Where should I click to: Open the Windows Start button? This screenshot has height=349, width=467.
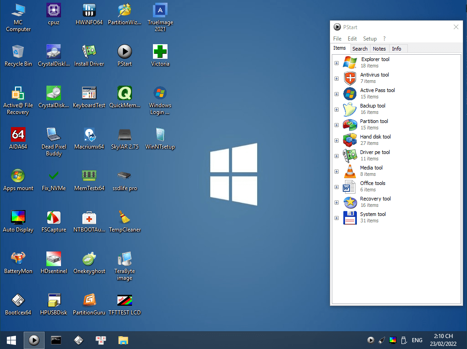pos(11,340)
